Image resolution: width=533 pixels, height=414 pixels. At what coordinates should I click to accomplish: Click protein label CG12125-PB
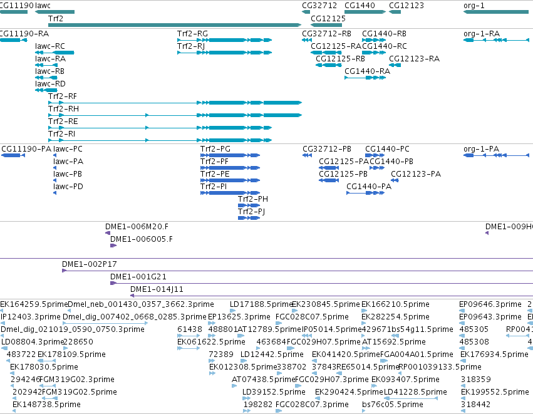point(343,174)
